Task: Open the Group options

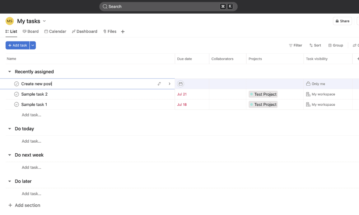Action: [336, 46]
